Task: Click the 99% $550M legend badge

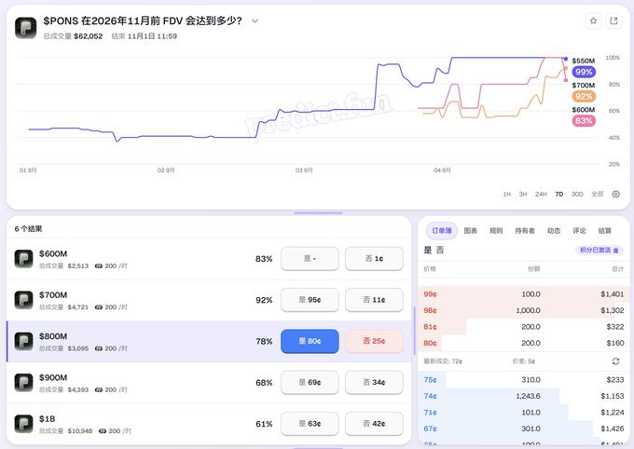Action: click(x=584, y=72)
